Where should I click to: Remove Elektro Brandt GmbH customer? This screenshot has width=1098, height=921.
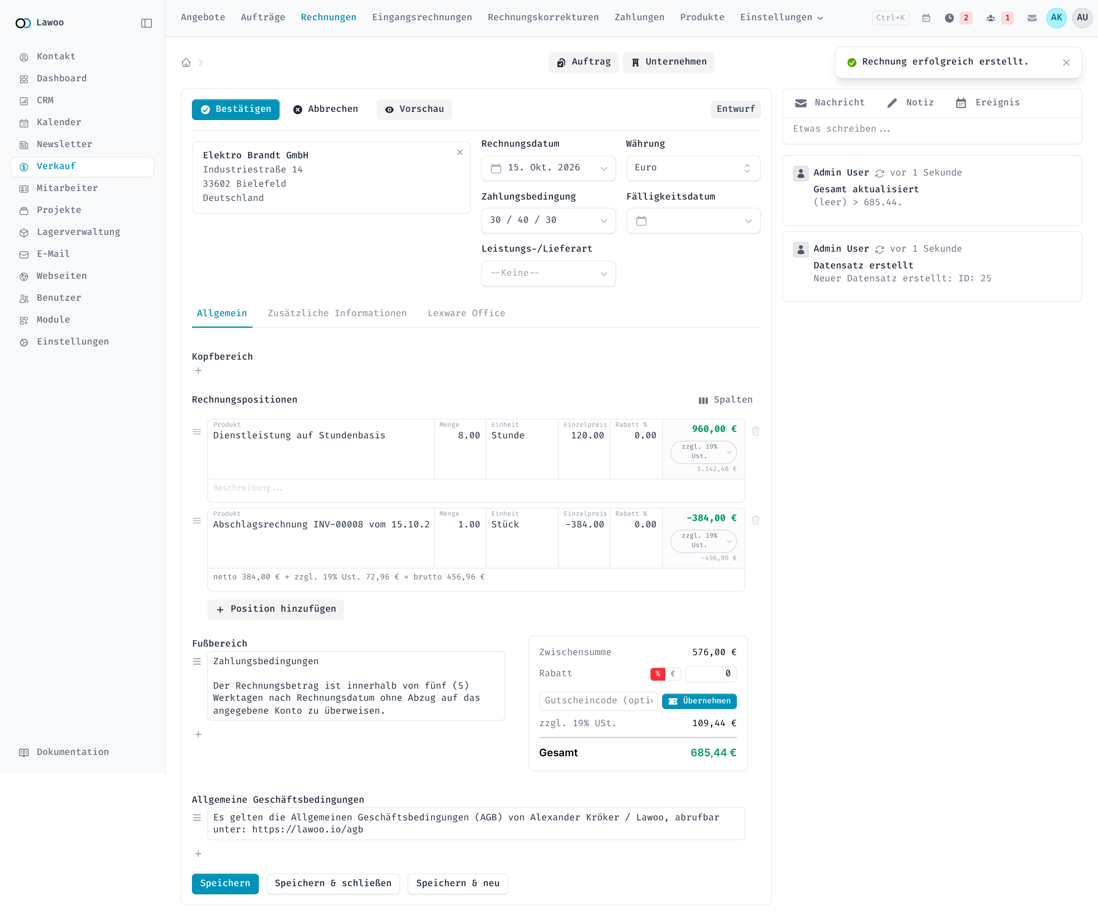tap(459, 153)
